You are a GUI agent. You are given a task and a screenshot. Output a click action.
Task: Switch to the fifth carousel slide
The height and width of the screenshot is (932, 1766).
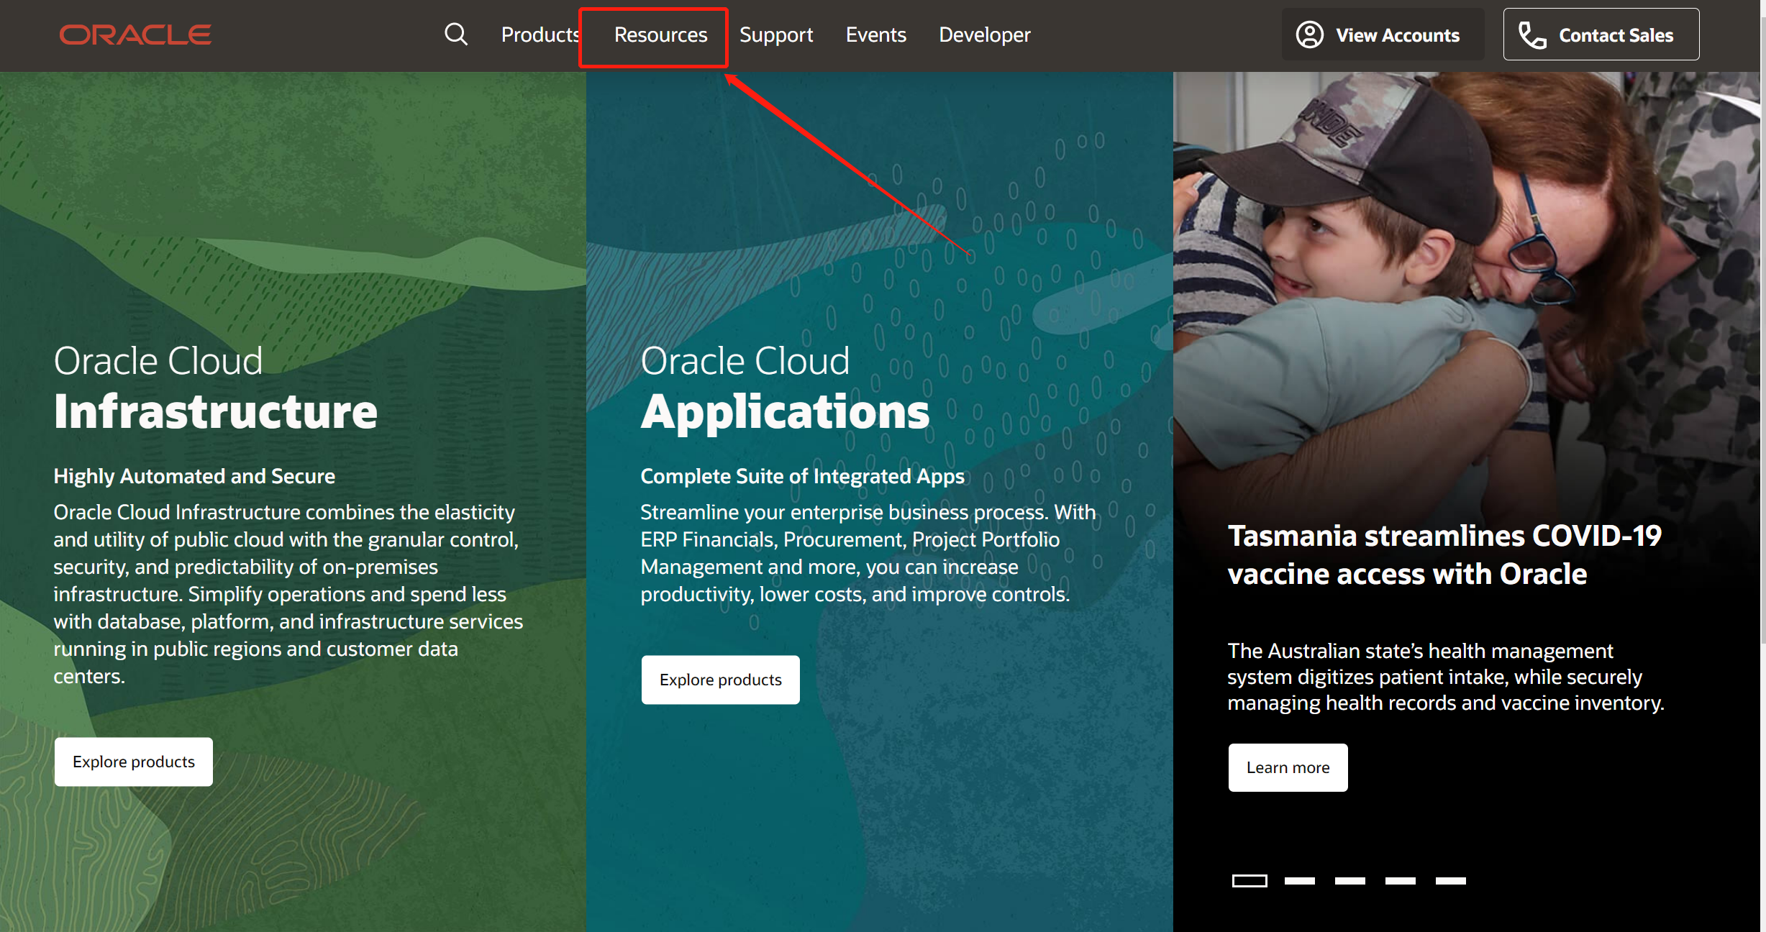tap(1451, 881)
